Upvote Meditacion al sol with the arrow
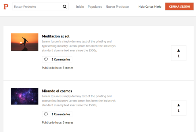 [178, 51]
